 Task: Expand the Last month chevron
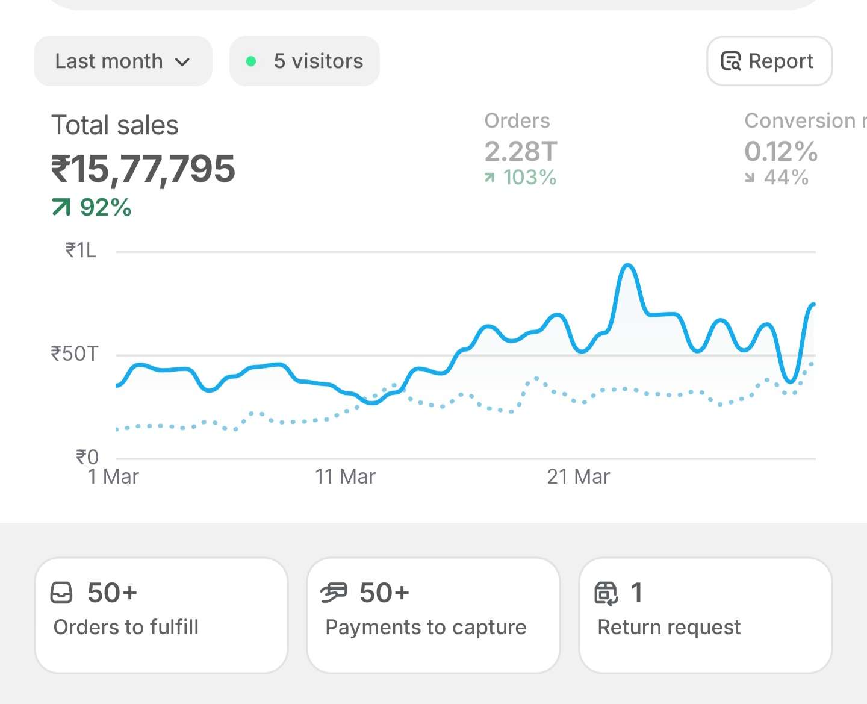182,62
